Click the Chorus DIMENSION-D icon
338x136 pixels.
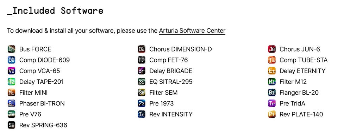[x=142, y=49]
